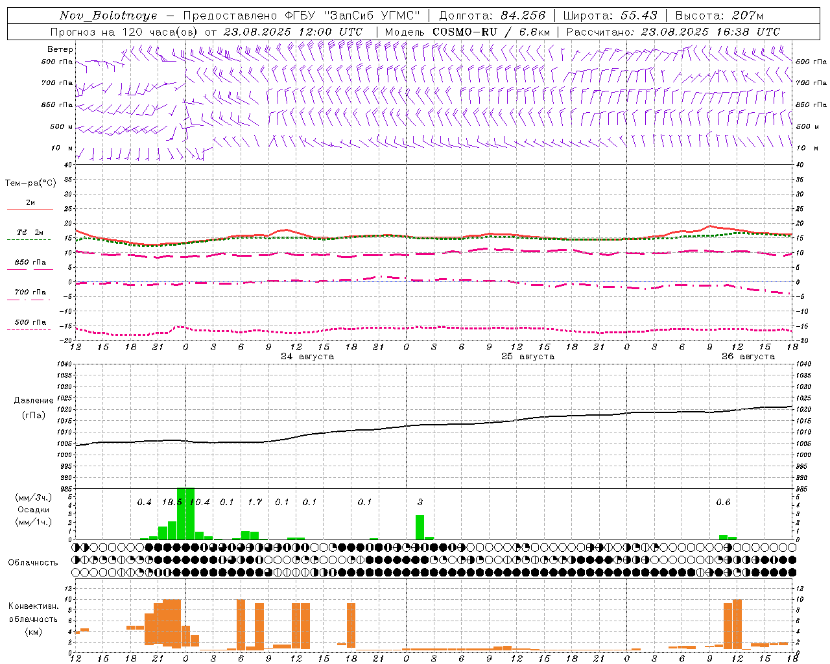Click the Конвективн. convective panel label
830x664 pixels.
click(34, 606)
